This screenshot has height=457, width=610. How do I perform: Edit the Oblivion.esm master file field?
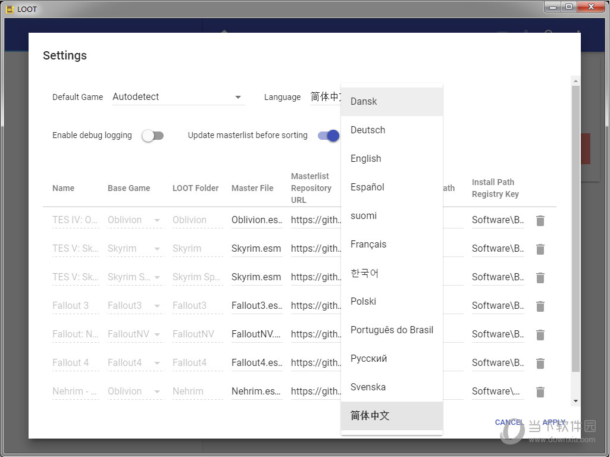(256, 220)
